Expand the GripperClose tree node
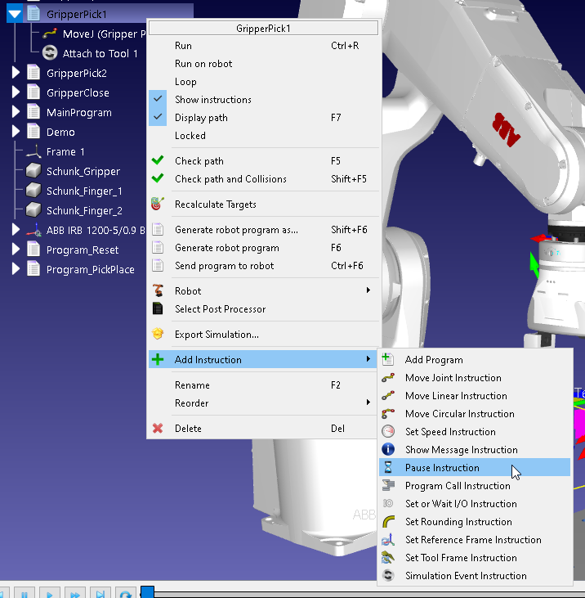Screen dimensions: 585x598 [x=16, y=92]
